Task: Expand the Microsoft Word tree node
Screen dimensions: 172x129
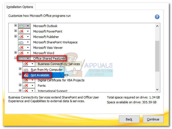Action: coord(15,53)
